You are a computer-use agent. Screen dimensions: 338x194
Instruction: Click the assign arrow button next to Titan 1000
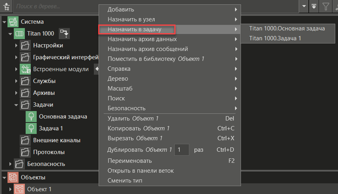pyautogui.click(x=64, y=34)
